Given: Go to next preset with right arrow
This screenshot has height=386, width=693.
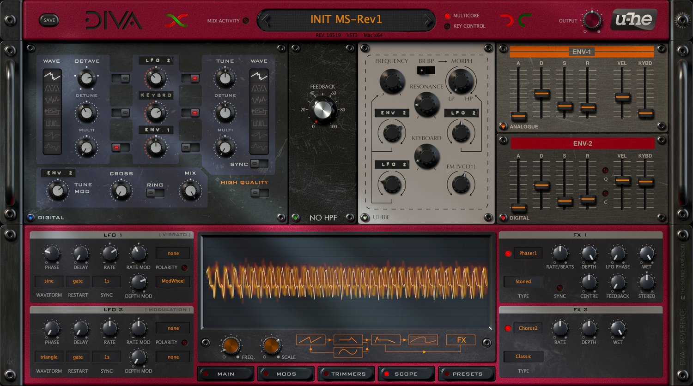Looking at the screenshot, I should click(x=428, y=20).
